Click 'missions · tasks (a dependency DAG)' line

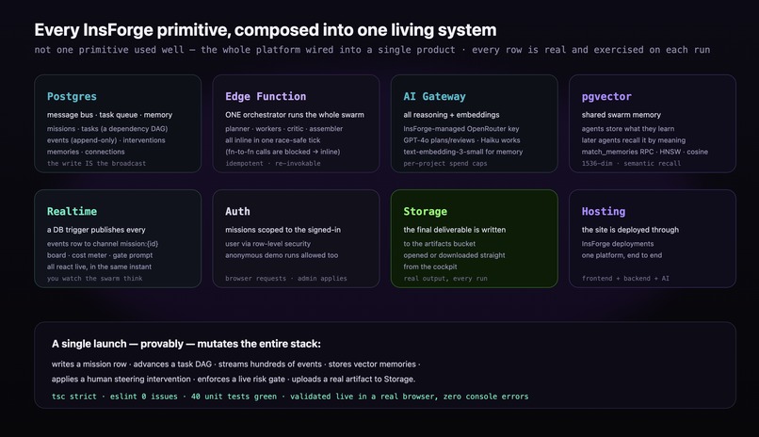tap(107, 129)
